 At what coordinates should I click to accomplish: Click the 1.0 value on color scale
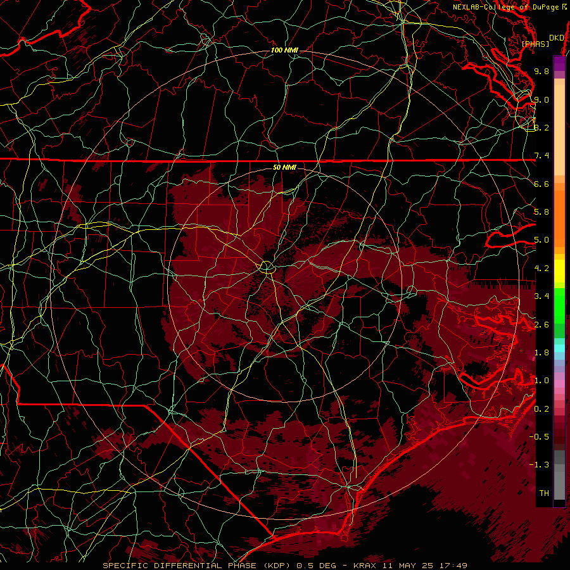tap(541, 381)
